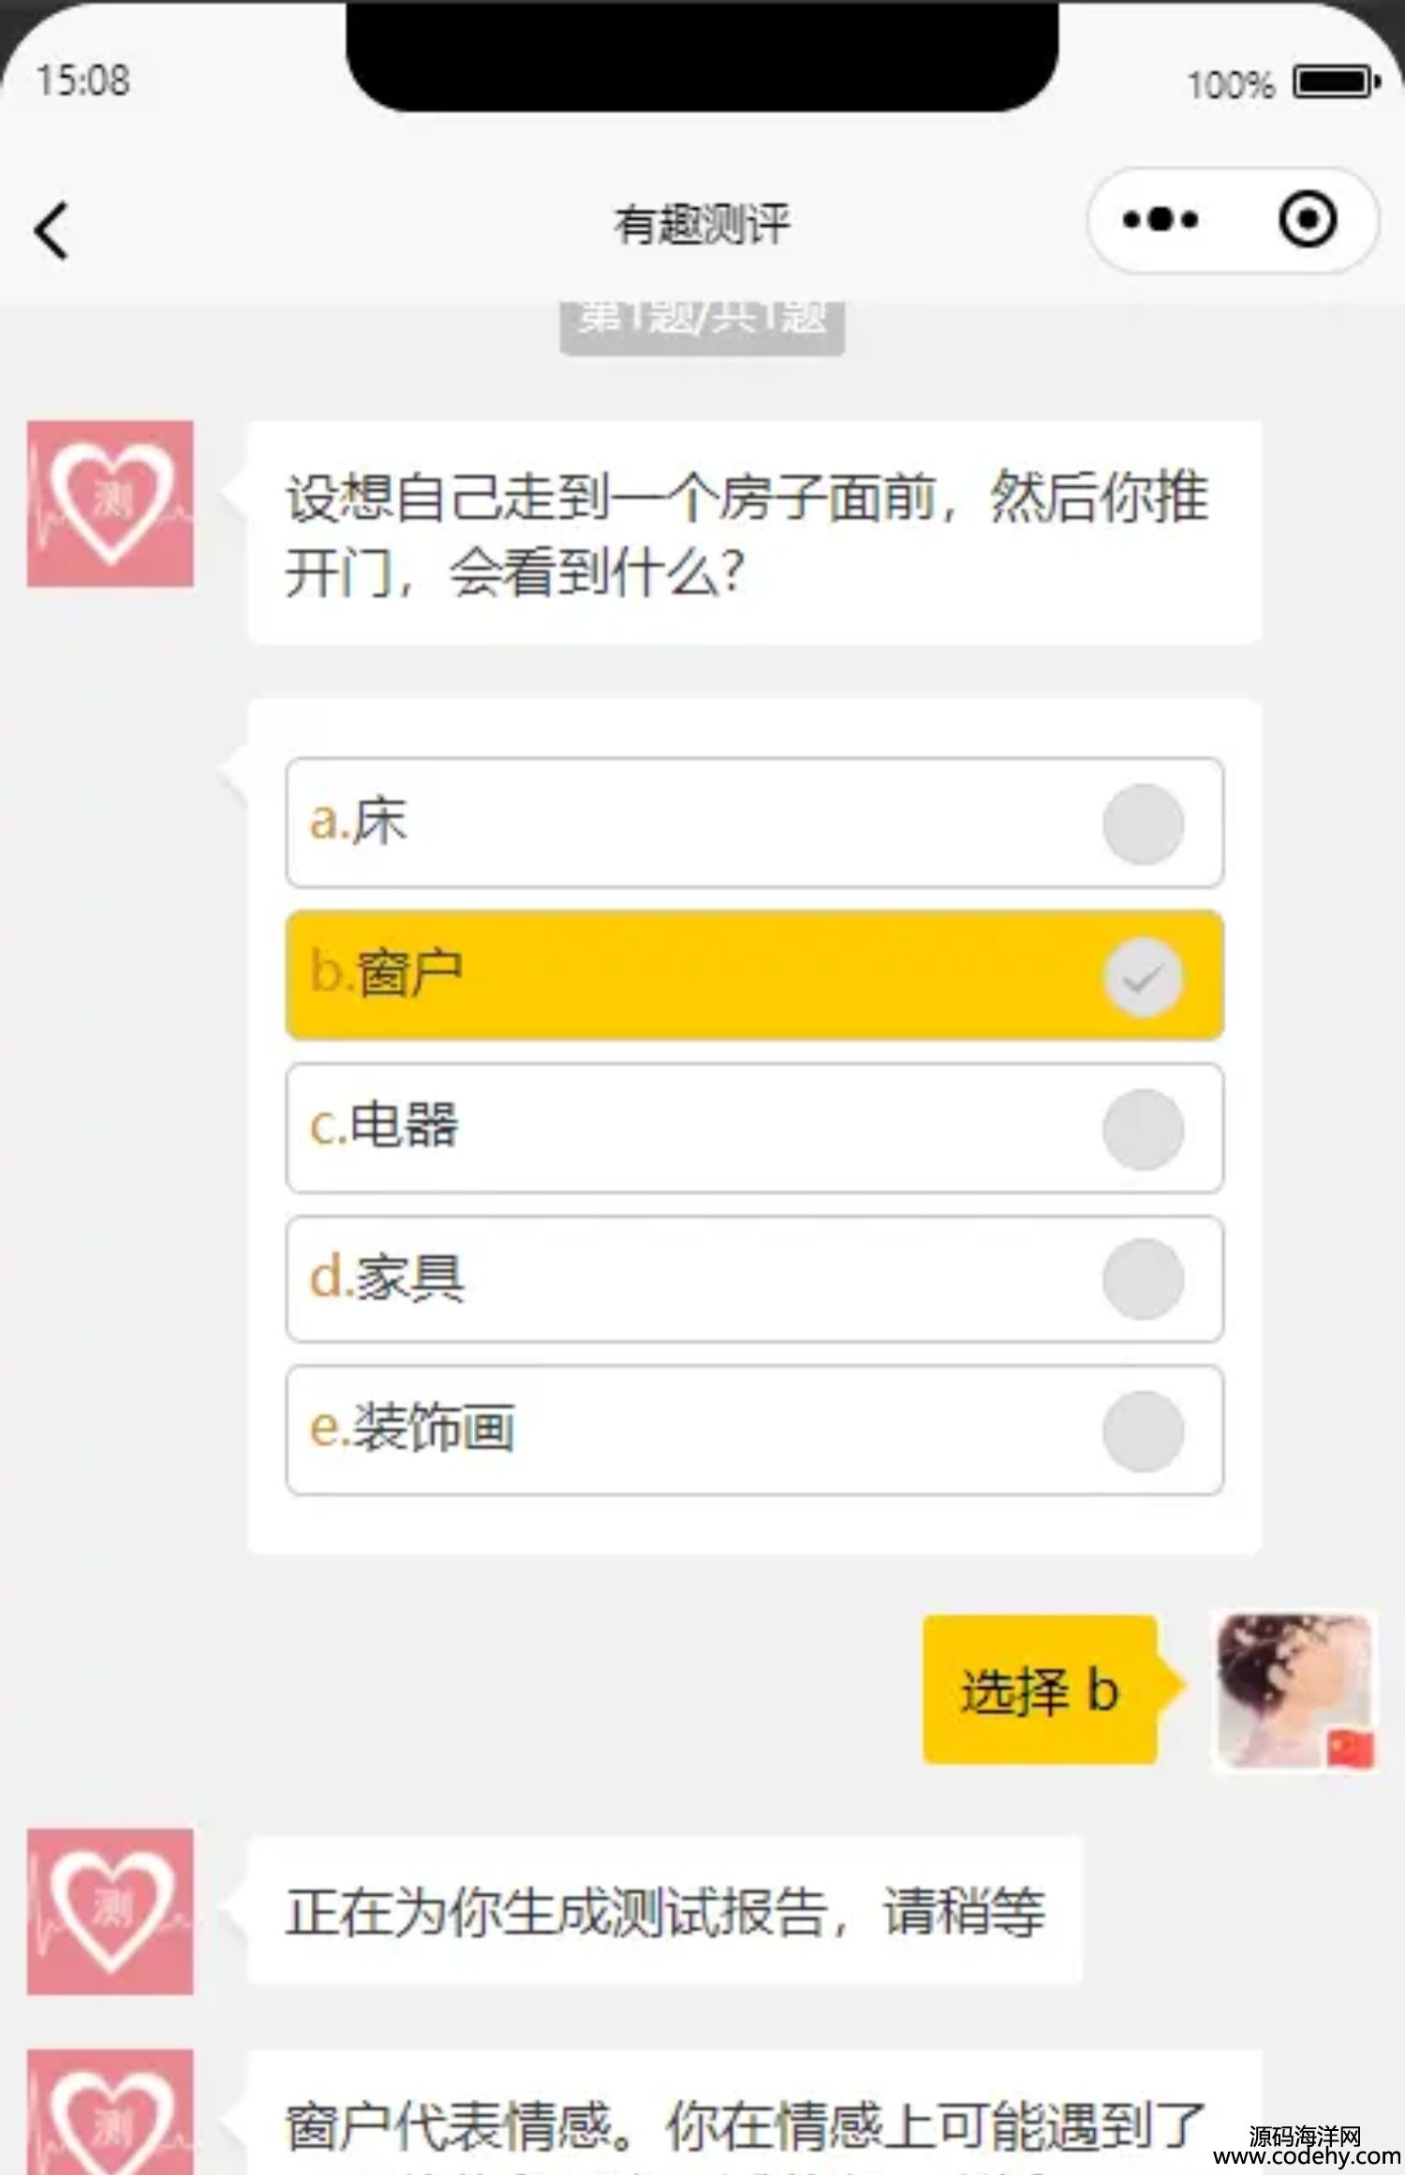
Task: Tap the 有趣测评 page title
Action: (x=702, y=225)
